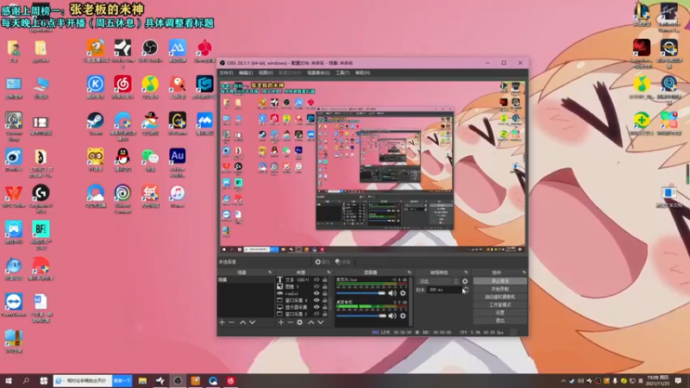
Task: Toggle visibility of 图像 3 source
Action: coord(317,286)
